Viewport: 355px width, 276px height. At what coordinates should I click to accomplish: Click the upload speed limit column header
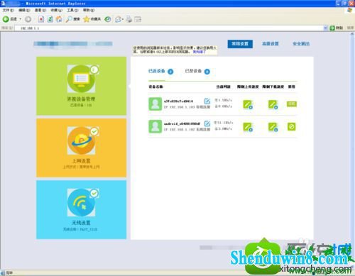coord(248,87)
